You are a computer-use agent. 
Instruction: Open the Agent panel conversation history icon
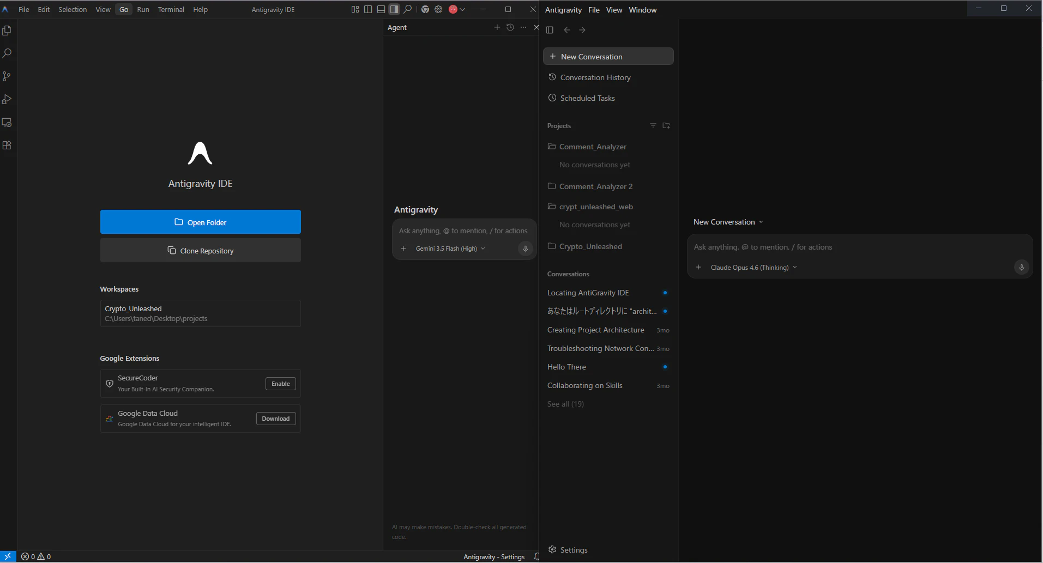(510, 27)
